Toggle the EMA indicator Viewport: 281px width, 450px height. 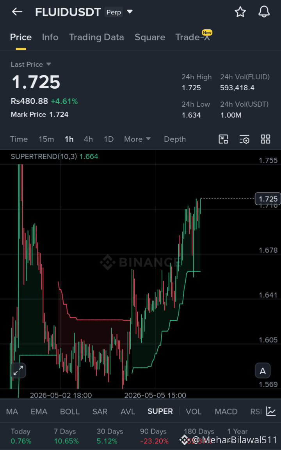39,412
